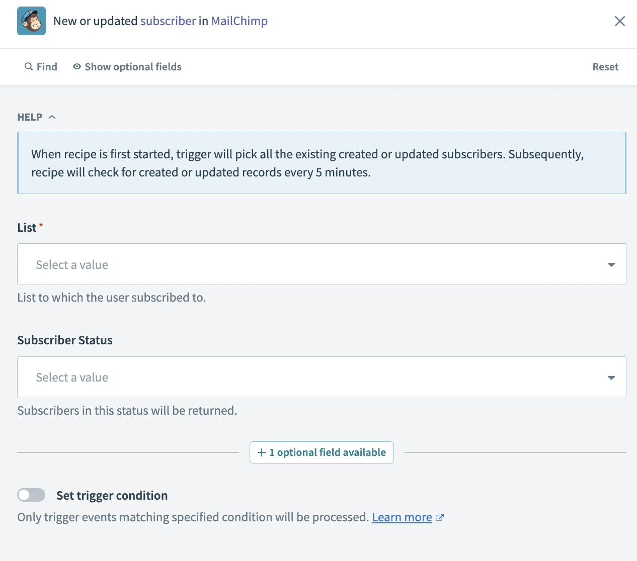The image size is (637, 561).
Task: Click the external link icon after Learn more
Action: point(440,518)
